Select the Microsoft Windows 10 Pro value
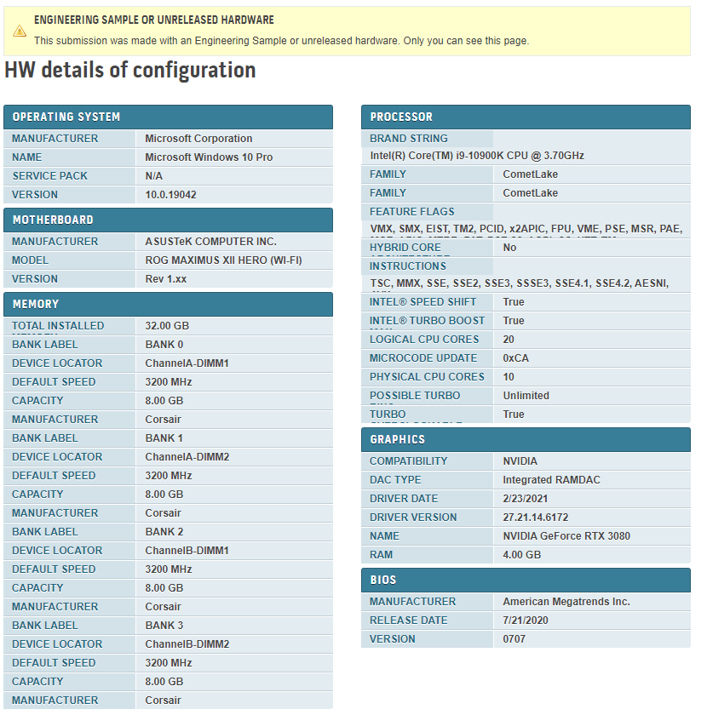 [209, 157]
